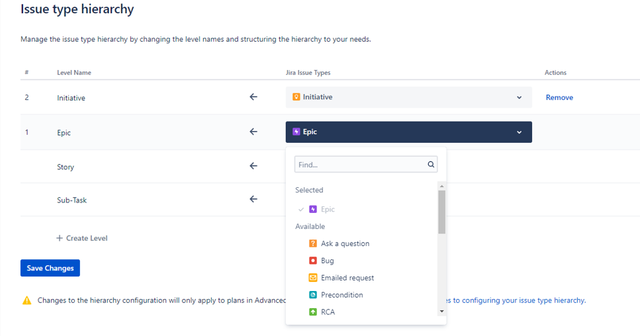Click the Story level name
This screenshot has height=336, width=640.
(66, 167)
